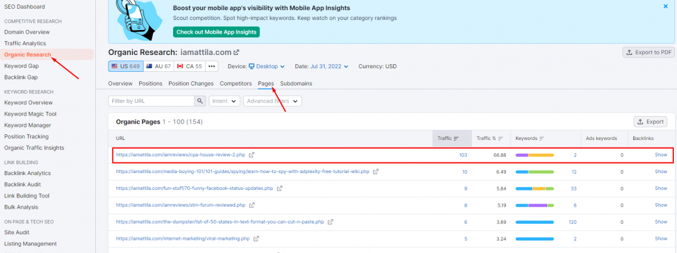The image size is (677, 253).
Task: Open external link icon next to iamattila.com
Action: point(236,53)
